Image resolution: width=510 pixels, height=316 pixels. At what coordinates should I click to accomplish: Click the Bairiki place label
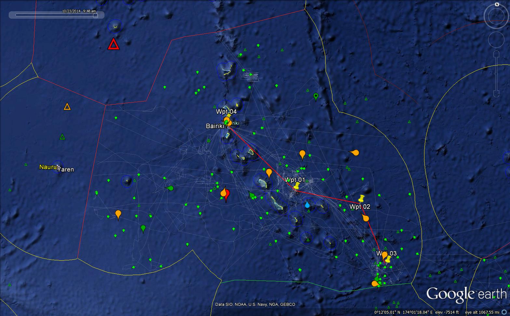click(215, 126)
